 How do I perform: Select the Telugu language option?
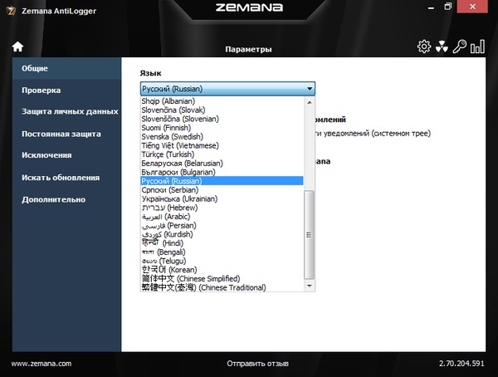(x=222, y=261)
